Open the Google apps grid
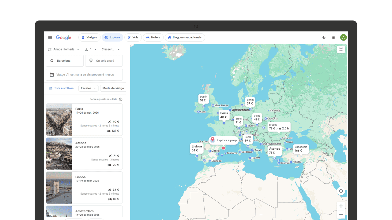Viewport: 392px width, 220px height. pos(334,38)
